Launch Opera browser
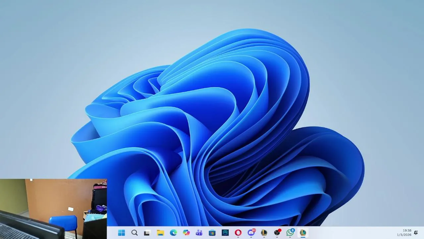 238,233
